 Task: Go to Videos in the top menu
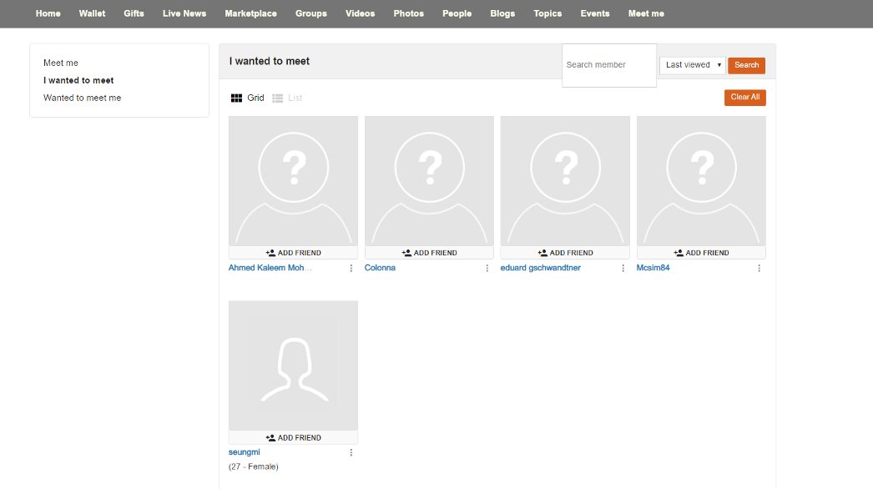360,13
